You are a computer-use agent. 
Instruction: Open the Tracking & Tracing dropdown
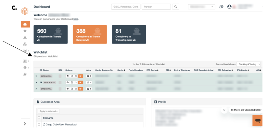248,64
